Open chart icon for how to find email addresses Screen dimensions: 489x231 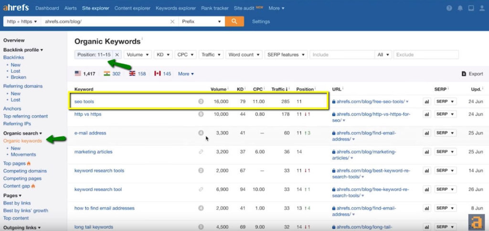[426, 208]
